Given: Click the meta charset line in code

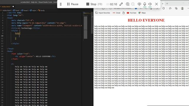Looking at the screenshot, I should 22,20.
